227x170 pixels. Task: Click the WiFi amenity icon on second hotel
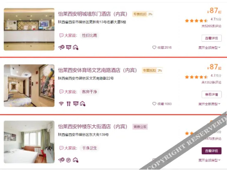click(x=61, y=104)
